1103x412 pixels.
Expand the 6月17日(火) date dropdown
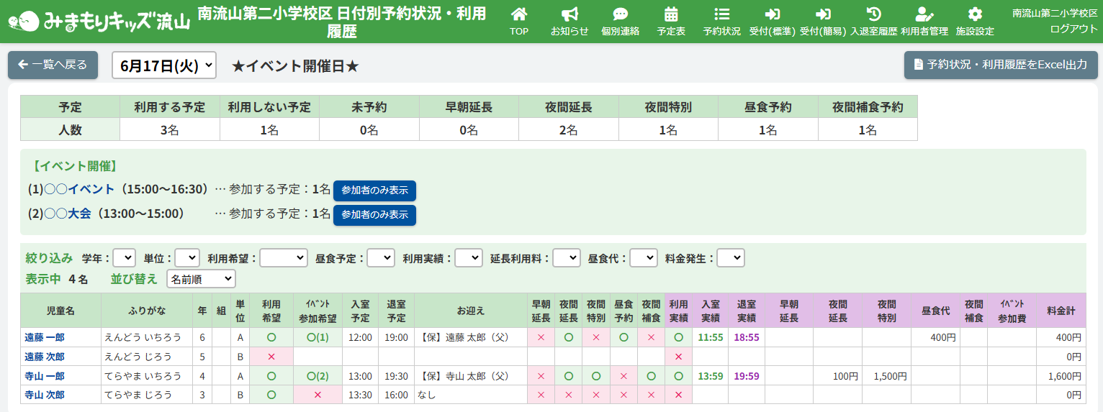[x=164, y=65]
